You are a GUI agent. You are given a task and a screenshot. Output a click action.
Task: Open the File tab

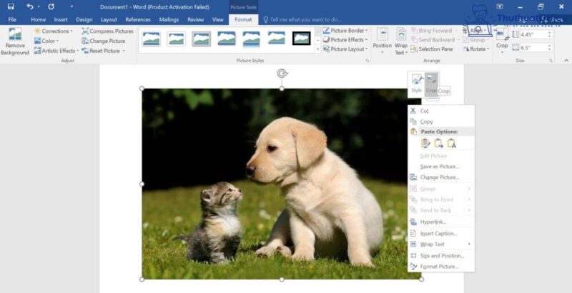click(x=12, y=20)
